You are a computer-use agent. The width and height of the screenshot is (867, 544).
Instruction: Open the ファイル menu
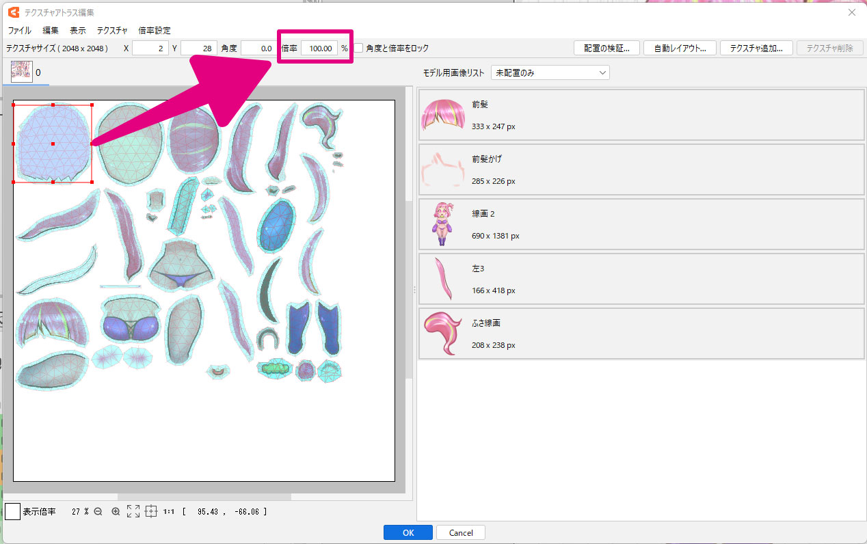tap(19, 31)
